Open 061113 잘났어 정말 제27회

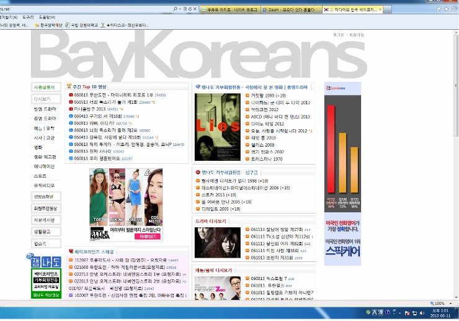[277, 230]
